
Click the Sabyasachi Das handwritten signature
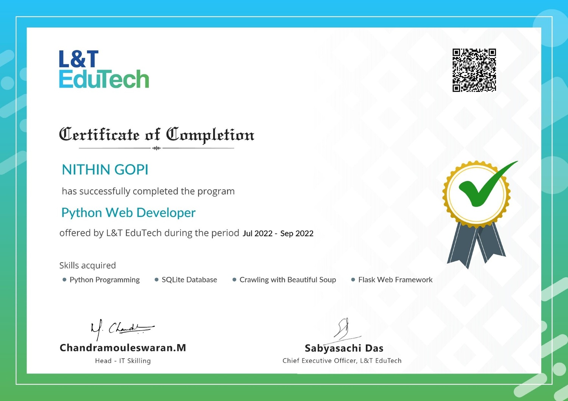click(x=344, y=329)
